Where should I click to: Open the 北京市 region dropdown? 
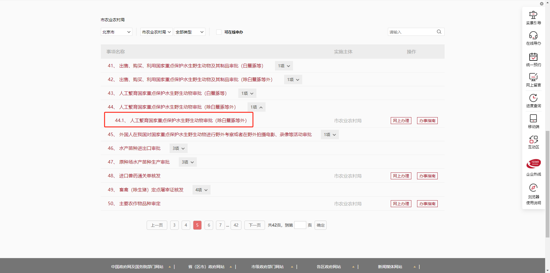point(116,32)
